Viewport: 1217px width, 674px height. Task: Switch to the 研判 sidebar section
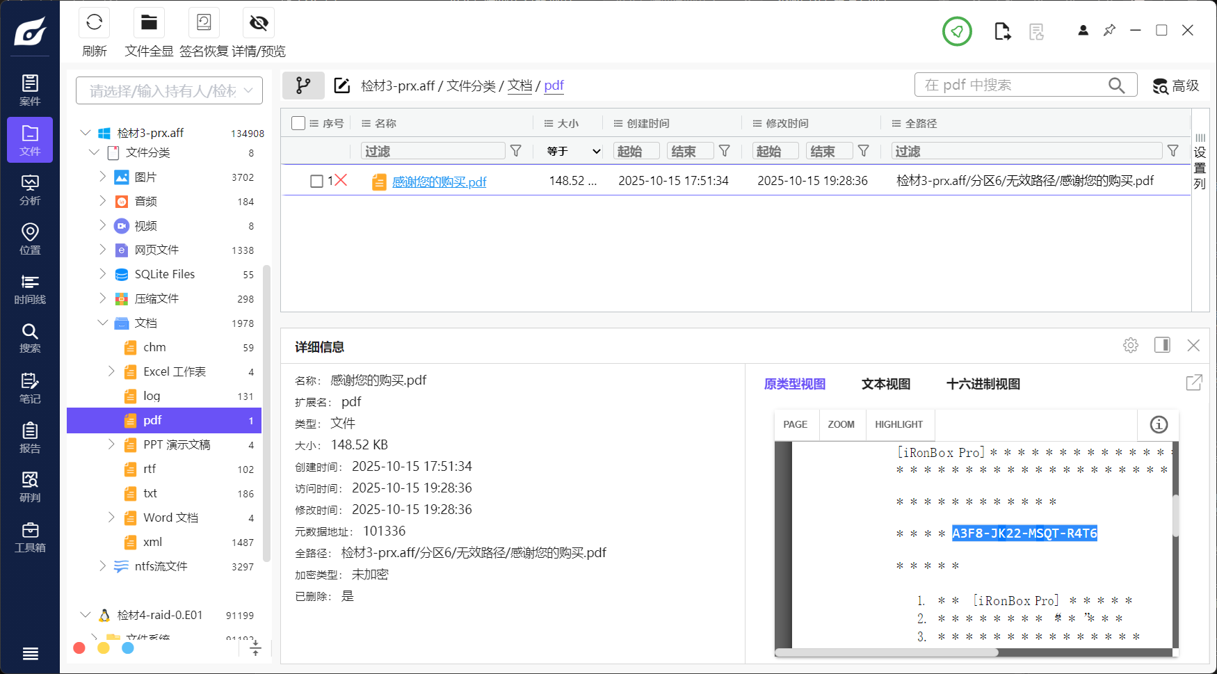point(30,487)
